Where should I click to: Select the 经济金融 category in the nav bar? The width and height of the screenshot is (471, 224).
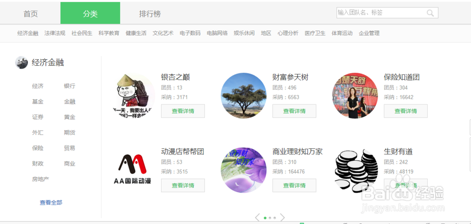point(28,33)
